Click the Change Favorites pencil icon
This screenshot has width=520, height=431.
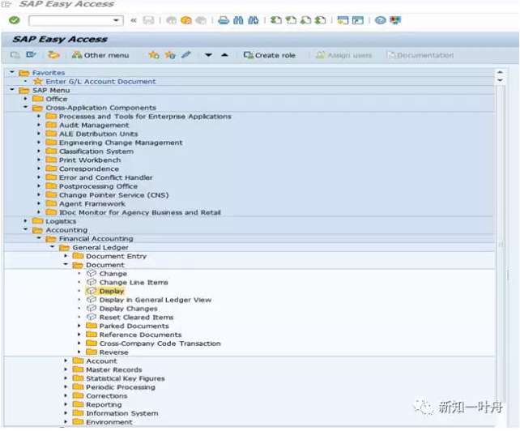[186, 55]
